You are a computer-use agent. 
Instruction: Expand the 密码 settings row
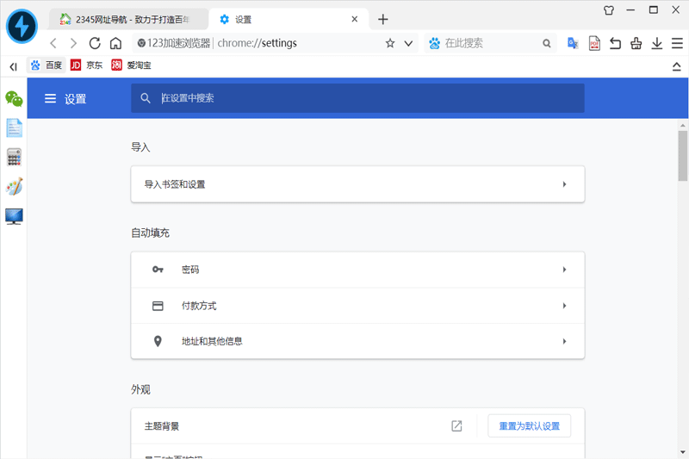[x=357, y=270]
